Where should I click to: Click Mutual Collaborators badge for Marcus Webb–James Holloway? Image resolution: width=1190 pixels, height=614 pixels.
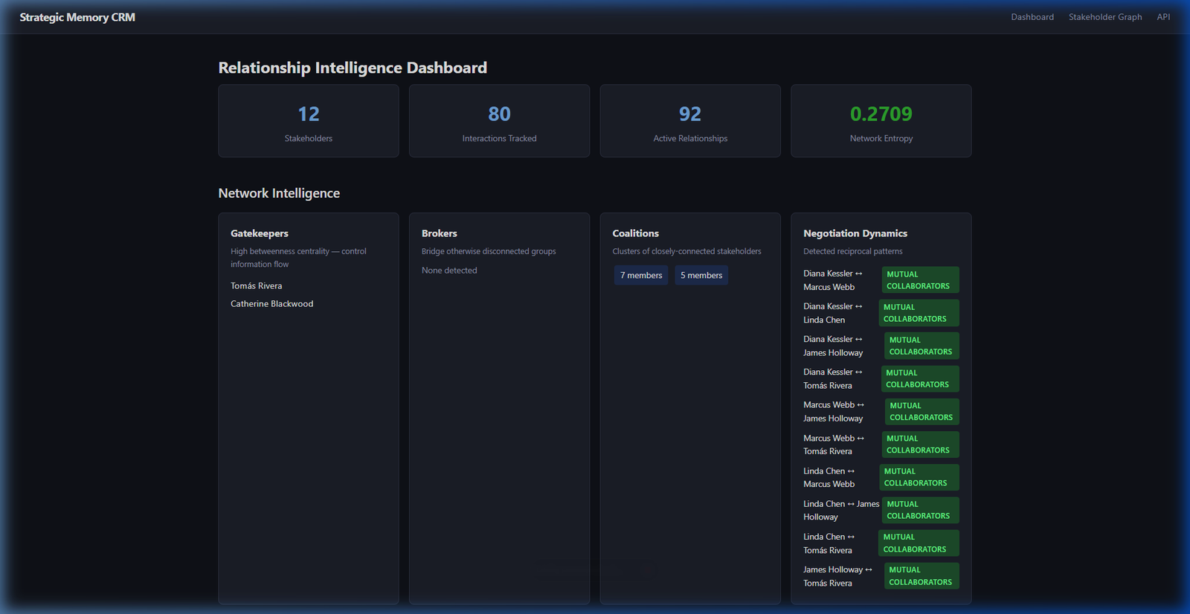point(922,411)
